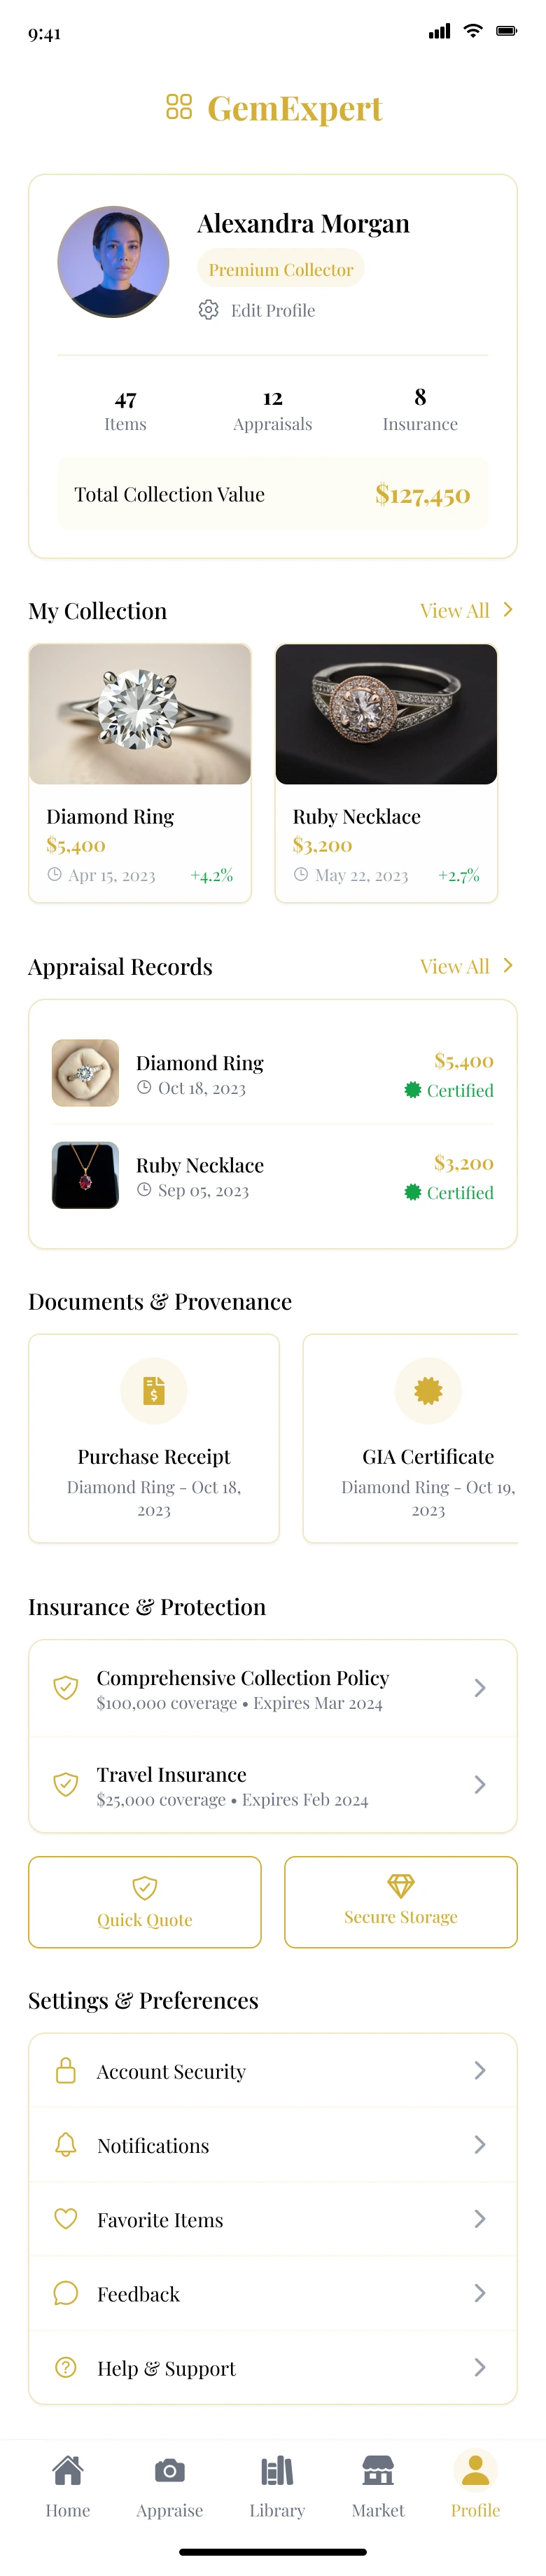546x2576 pixels.
Task: Open the GIA Certificate seal icon
Action: (x=428, y=1390)
